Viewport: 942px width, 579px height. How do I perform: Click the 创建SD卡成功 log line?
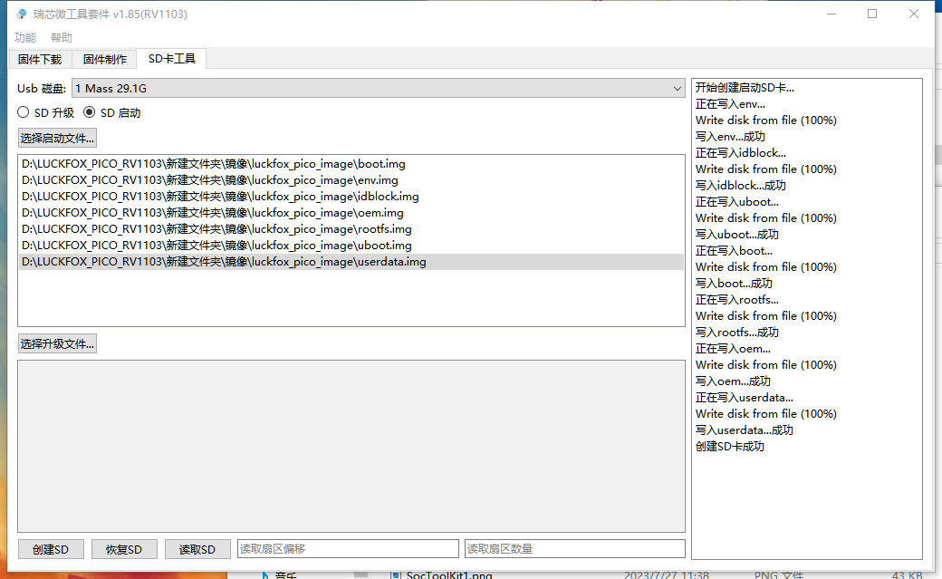tap(729, 446)
